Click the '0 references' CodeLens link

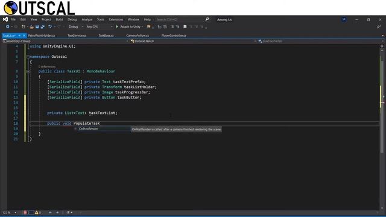point(47,67)
